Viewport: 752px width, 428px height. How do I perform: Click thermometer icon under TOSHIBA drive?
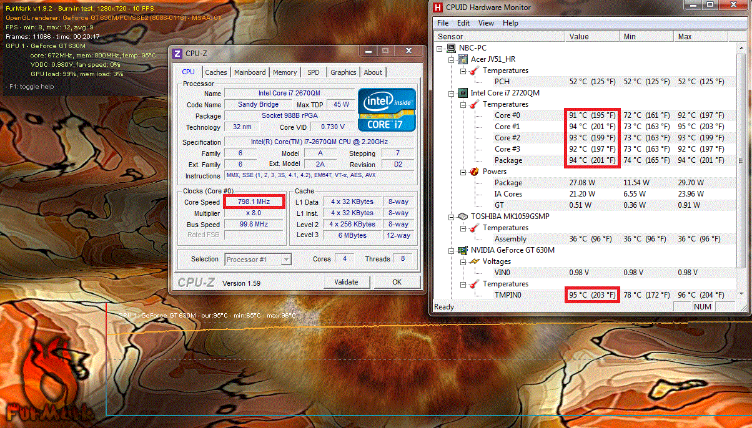[x=474, y=228]
